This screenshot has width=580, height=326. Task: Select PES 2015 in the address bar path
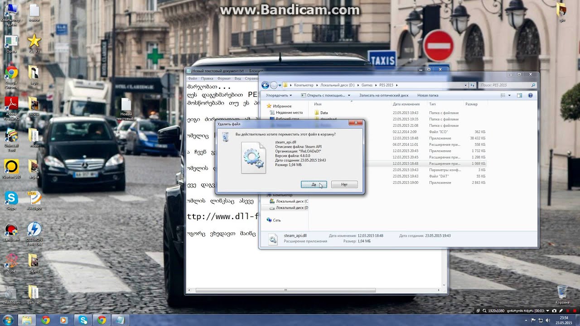386,85
